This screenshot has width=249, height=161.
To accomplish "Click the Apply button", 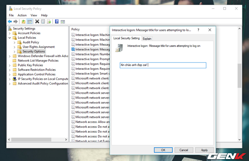I will (x=204, y=150).
